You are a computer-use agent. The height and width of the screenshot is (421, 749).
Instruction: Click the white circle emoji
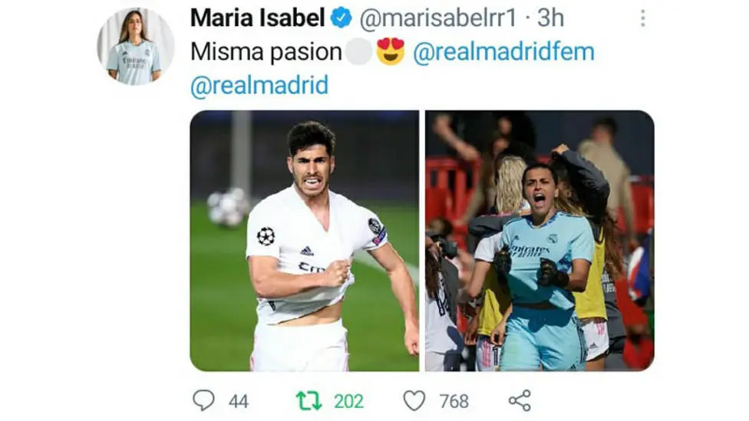tap(358, 51)
